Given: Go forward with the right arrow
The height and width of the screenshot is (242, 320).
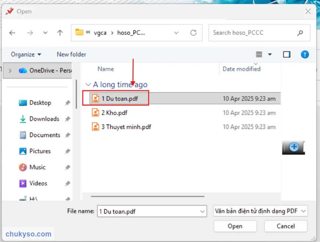Looking at the screenshot, I should [30, 33].
